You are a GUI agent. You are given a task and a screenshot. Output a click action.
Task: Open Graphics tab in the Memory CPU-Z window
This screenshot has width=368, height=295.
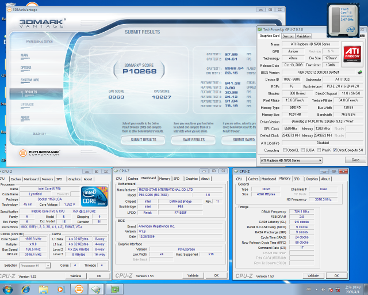312,179
